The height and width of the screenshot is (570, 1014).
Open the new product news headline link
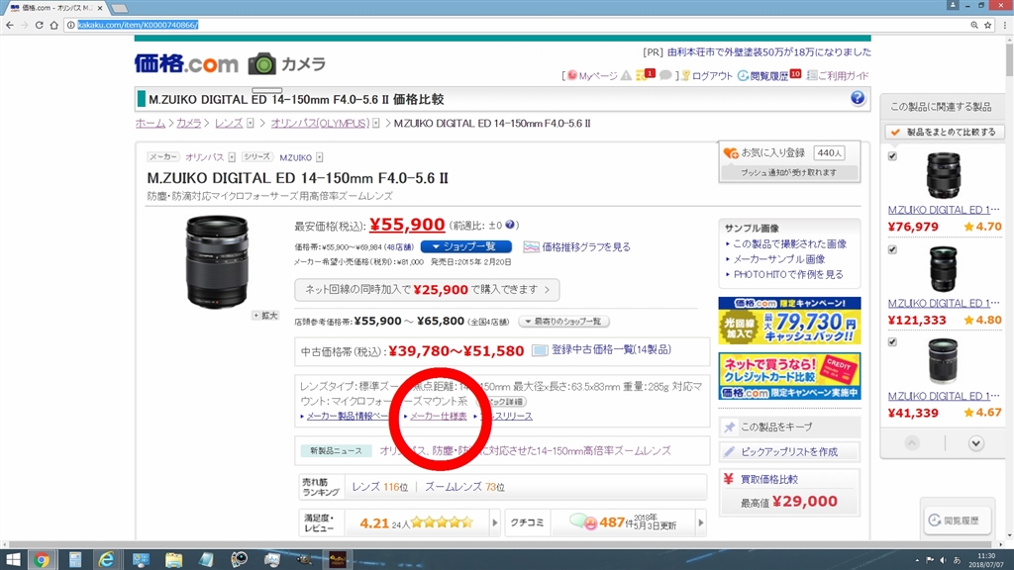pyautogui.click(x=525, y=450)
